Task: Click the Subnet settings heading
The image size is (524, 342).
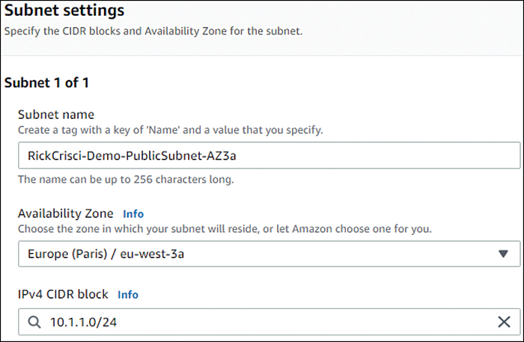Action: tap(64, 10)
